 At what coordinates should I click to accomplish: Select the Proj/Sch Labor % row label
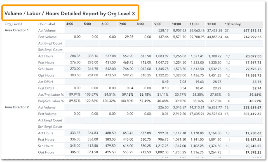tap(51, 101)
